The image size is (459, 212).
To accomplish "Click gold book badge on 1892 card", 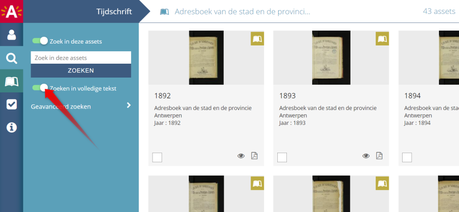I will [x=258, y=39].
